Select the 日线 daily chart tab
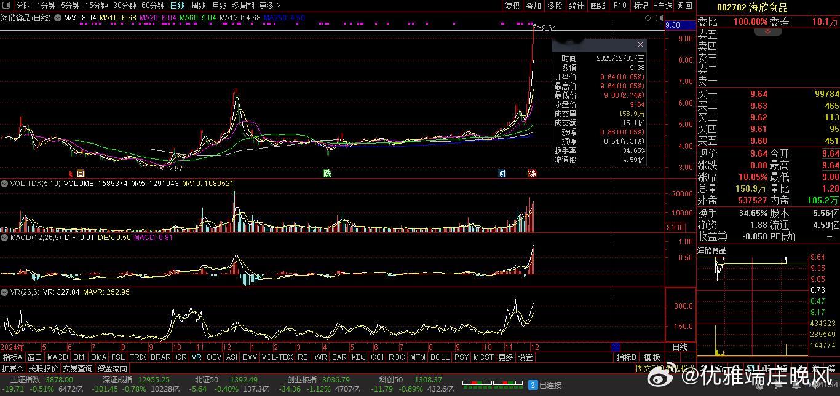 (x=178, y=6)
